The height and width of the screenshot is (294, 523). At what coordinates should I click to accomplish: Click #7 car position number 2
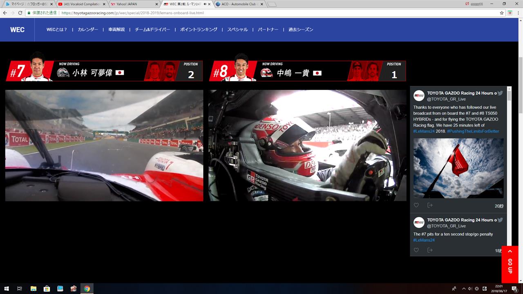(x=191, y=75)
